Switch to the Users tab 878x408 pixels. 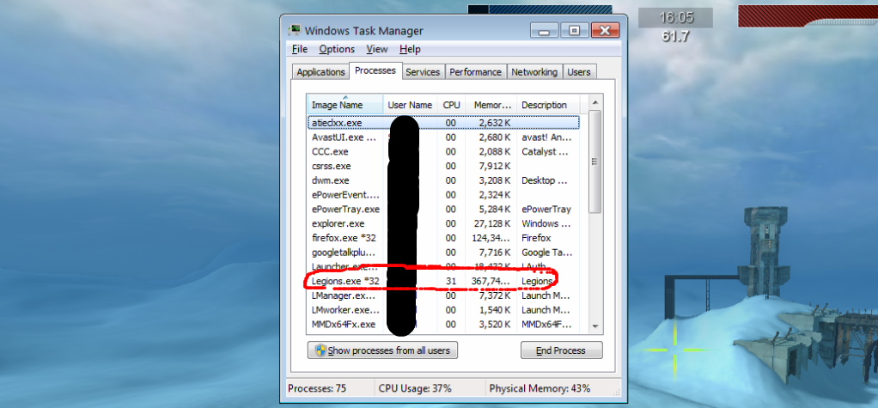pyautogui.click(x=579, y=72)
